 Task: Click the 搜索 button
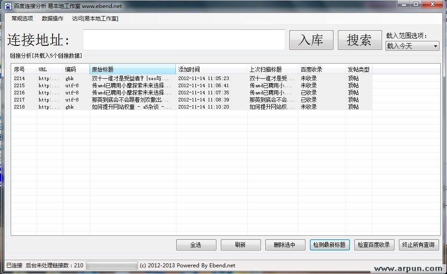click(360, 40)
